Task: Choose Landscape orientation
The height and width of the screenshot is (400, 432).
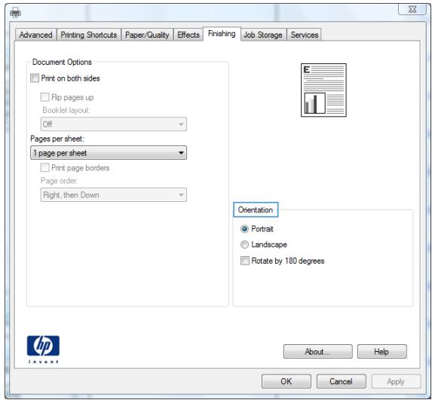Action: [x=245, y=245]
